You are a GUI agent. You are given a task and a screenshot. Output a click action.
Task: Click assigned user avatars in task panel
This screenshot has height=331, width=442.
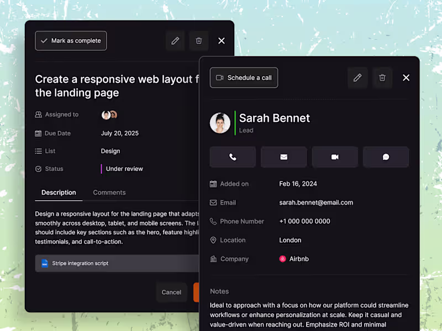tap(109, 115)
